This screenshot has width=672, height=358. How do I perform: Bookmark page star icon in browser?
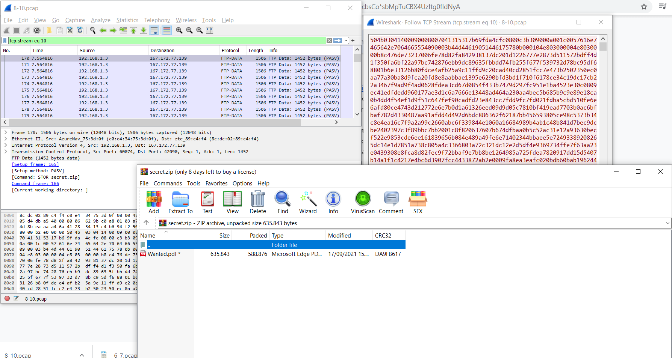click(644, 7)
